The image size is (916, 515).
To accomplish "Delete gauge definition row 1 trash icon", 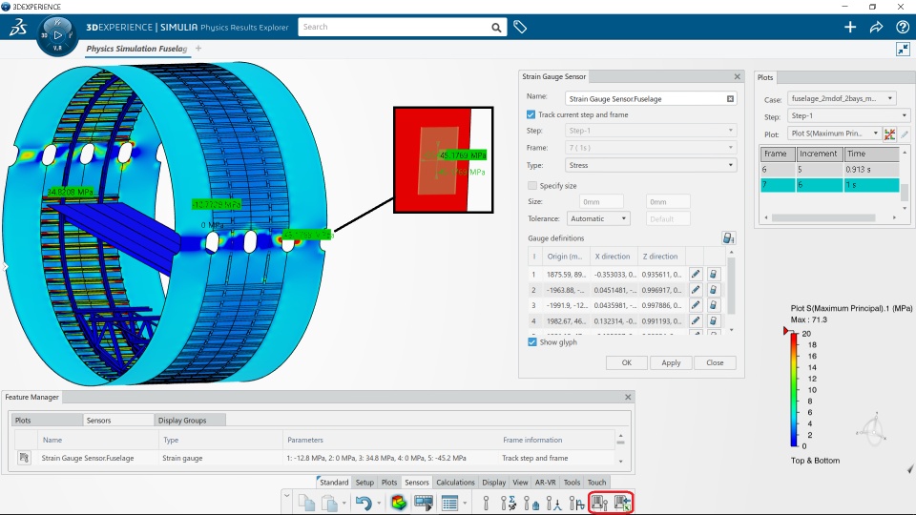I will click(713, 274).
